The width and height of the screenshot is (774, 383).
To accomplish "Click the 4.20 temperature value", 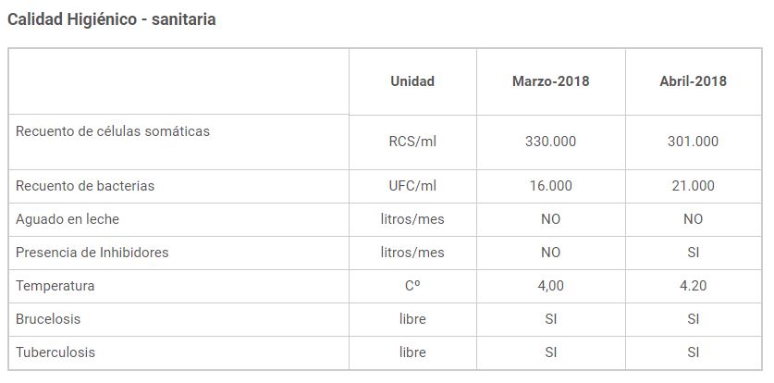I will pos(693,286).
